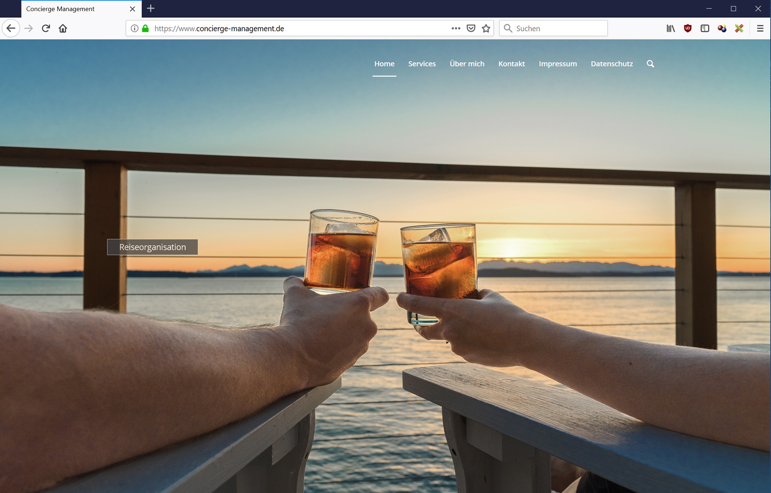Open page actions three-dots menu
771x493 pixels.
click(455, 28)
